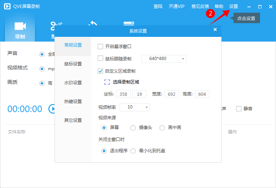Image resolution: width=276 pixels, height=188 pixels.
Task: Minimize the QVE window
Action: 249,7
